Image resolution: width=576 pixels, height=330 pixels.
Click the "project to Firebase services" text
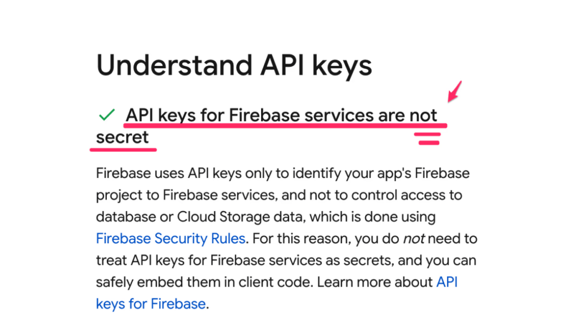[185, 195]
